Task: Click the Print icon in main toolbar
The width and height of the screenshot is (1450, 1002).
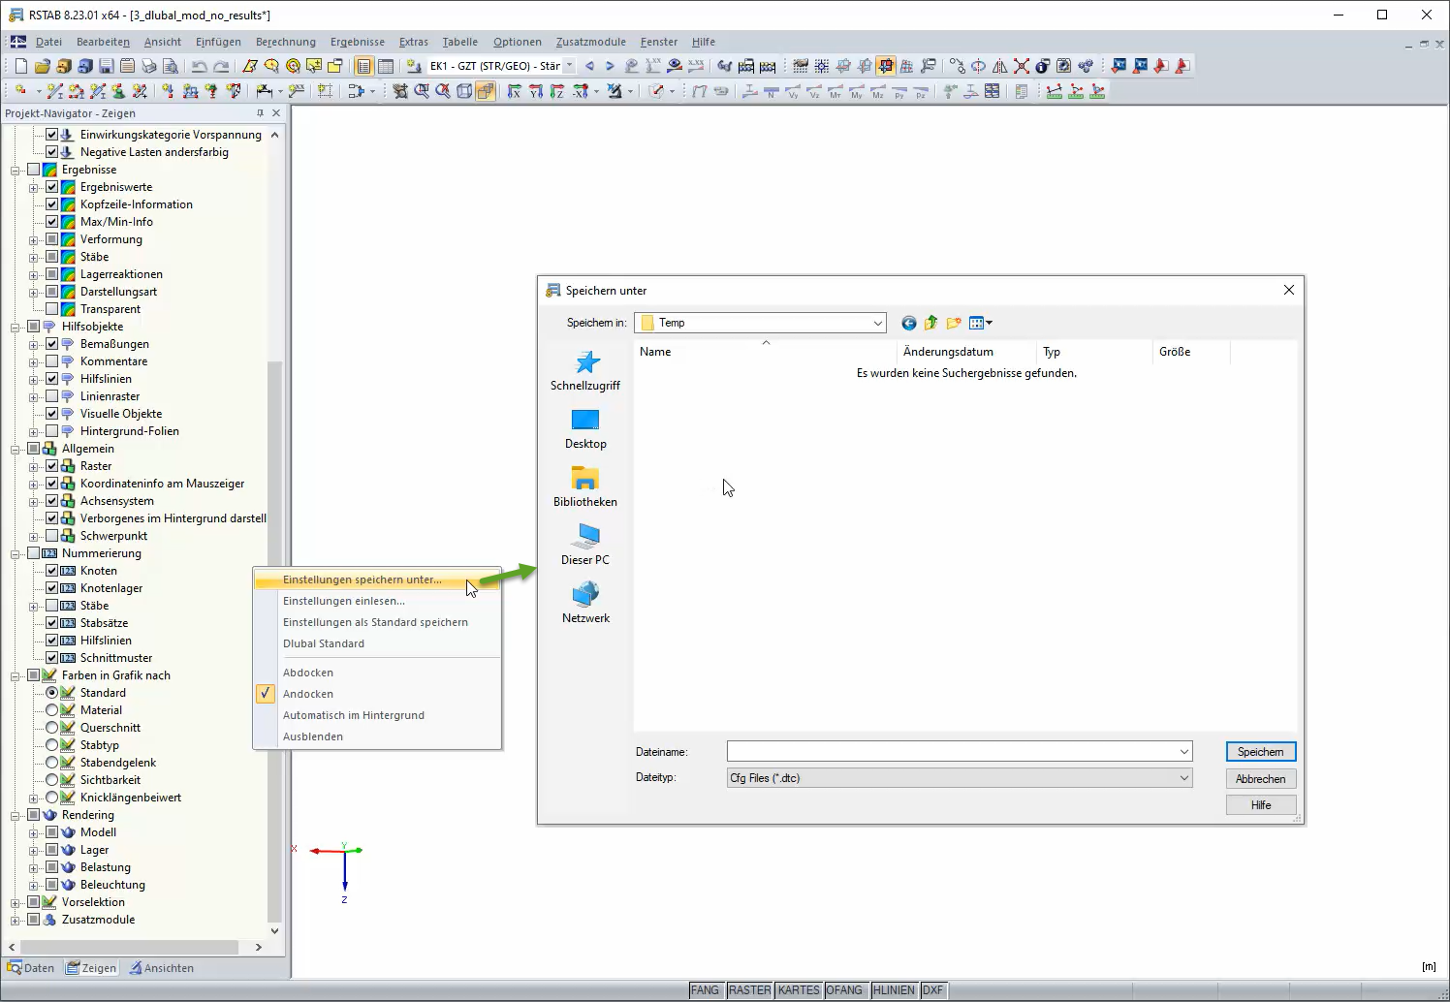Action: (148, 66)
